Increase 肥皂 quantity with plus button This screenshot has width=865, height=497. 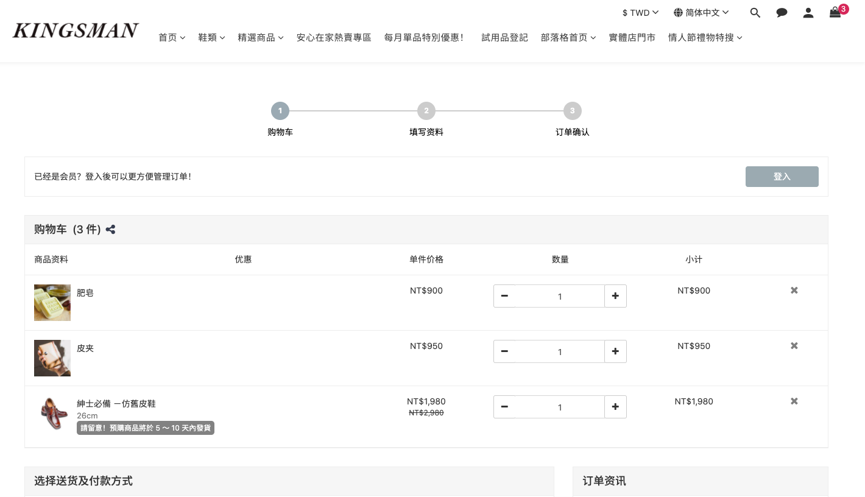[615, 296]
